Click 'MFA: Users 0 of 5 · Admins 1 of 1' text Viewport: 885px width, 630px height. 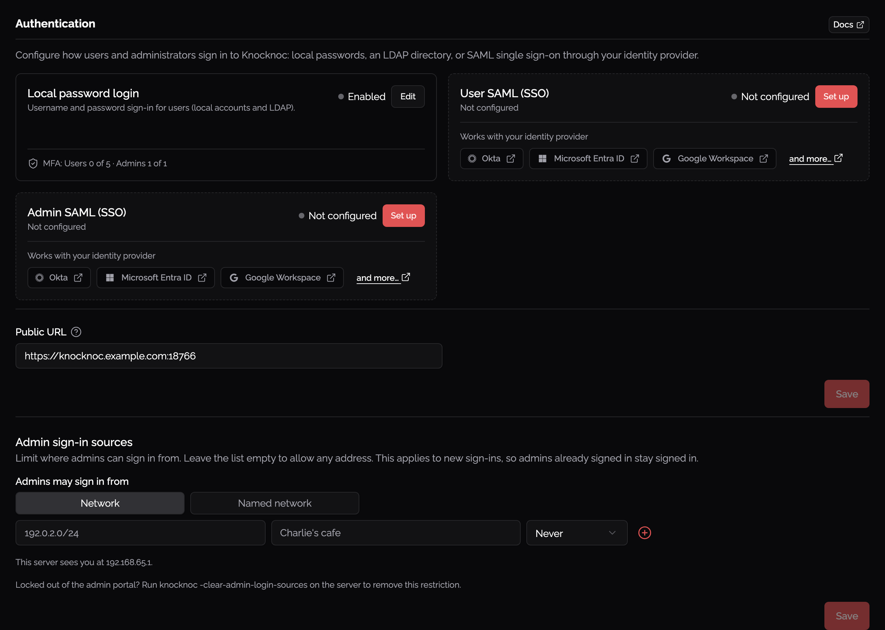(x=105, y=163)
